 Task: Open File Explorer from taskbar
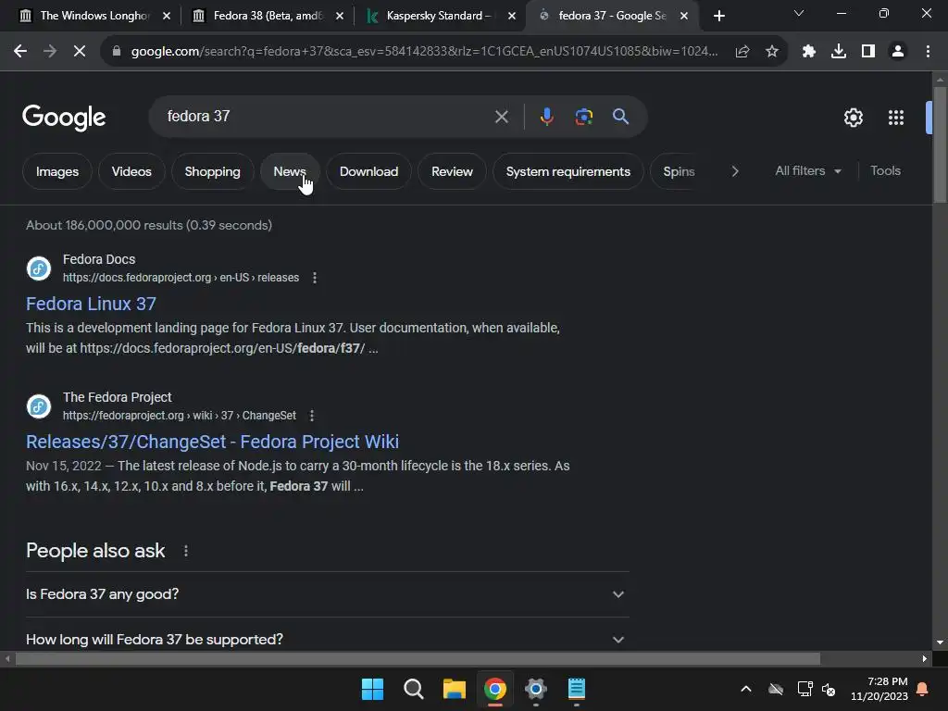[454, 689]
